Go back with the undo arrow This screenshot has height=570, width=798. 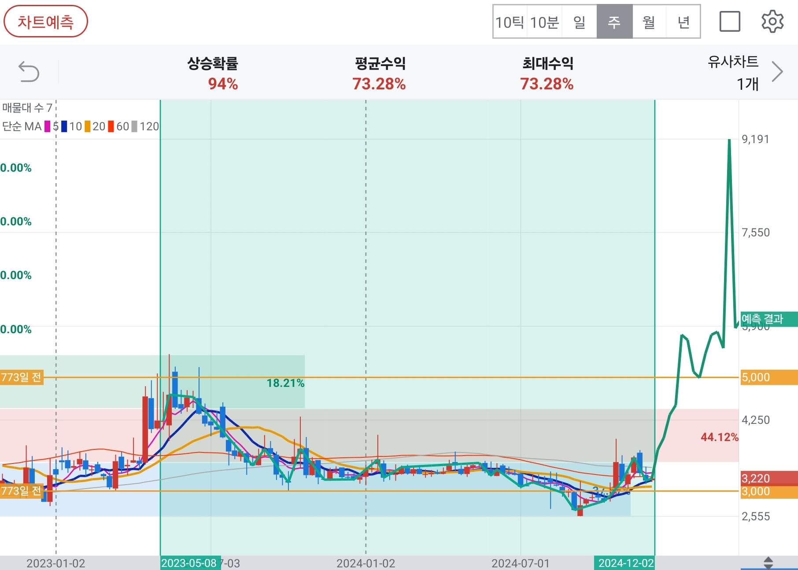click(29, 72)
